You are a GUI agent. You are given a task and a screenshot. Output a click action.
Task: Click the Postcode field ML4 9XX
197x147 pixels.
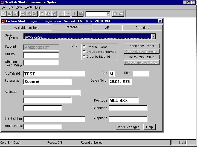coord(124,100)
